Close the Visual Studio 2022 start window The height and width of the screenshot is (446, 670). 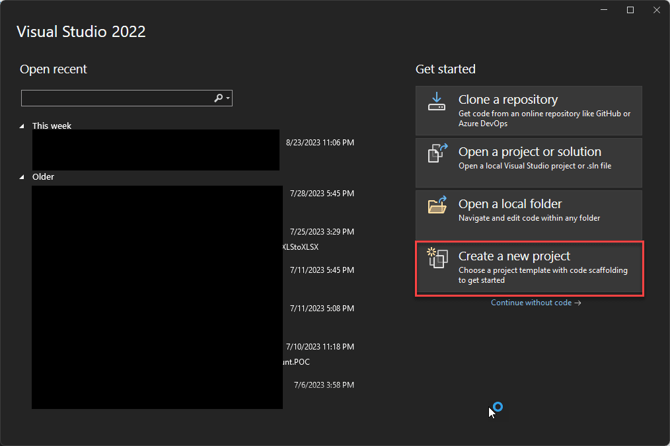coord(655,10)
